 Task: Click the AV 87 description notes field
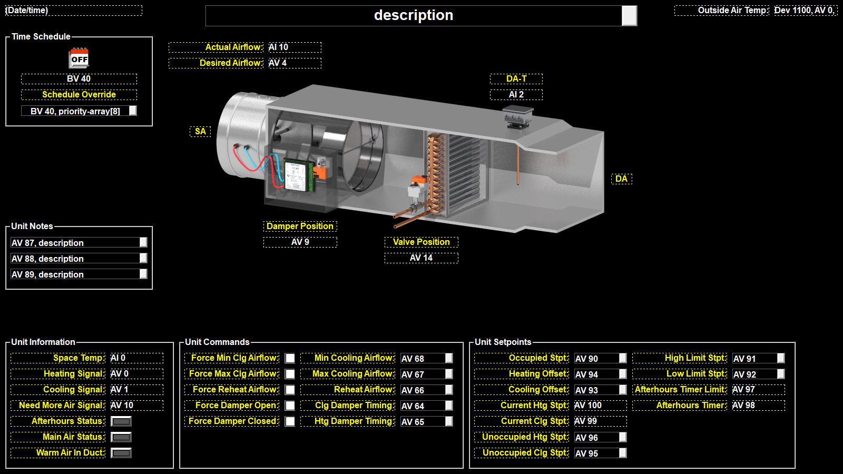[x=75, y=243]
